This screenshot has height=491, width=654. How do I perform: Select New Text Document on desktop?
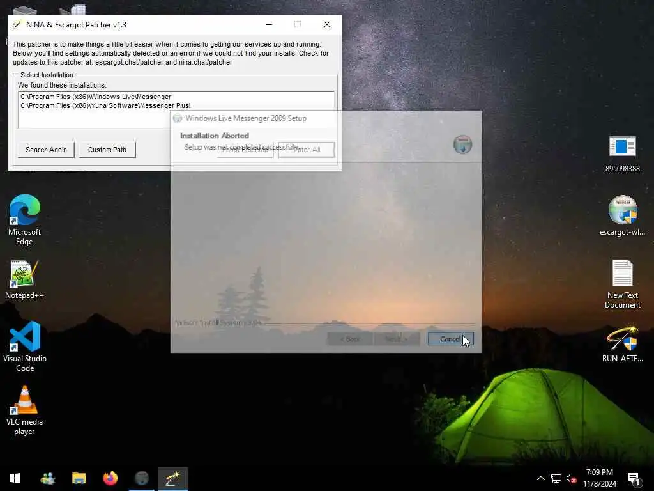coord(622,284)
